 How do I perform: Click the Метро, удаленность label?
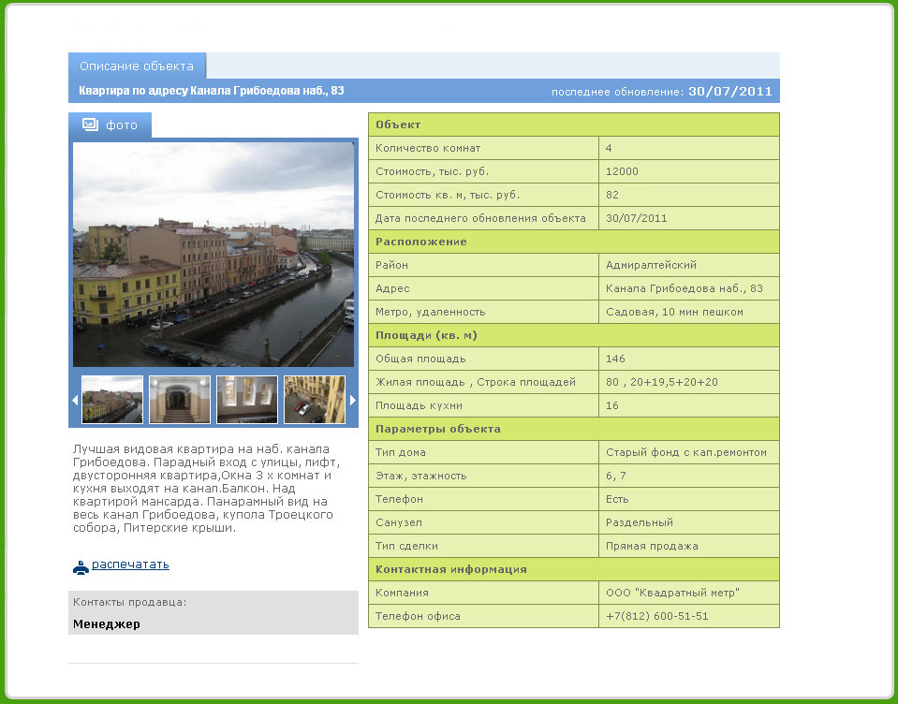point(430,312)
